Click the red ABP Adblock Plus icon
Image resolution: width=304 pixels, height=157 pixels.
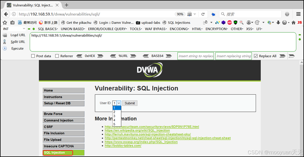click(230, 23)
